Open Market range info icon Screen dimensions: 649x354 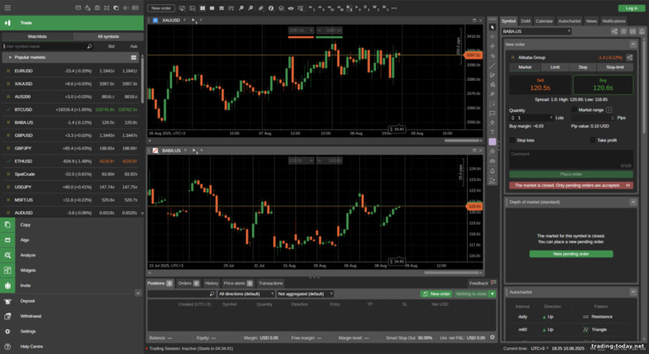(x=609, y=110)
